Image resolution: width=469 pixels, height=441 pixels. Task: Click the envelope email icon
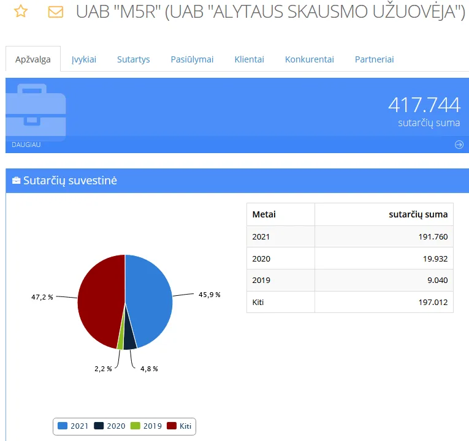(56, 12)
